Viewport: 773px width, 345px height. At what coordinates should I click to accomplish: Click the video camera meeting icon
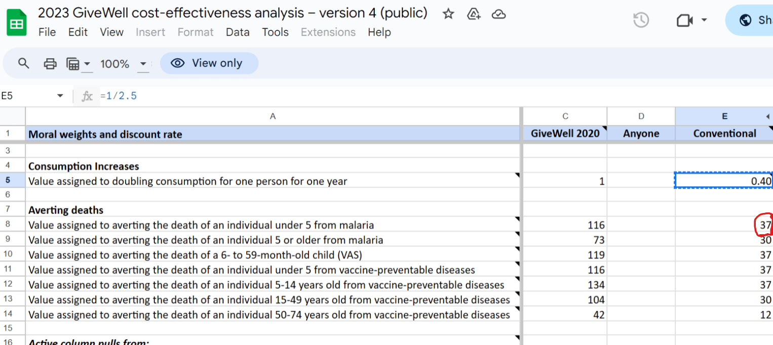pyautogui.click(x=684, y=20)
